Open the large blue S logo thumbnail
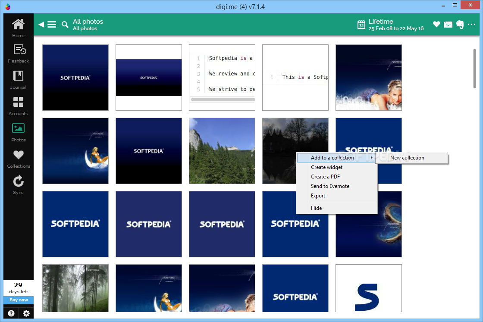 pyautogui.click(x=369, y=288)
